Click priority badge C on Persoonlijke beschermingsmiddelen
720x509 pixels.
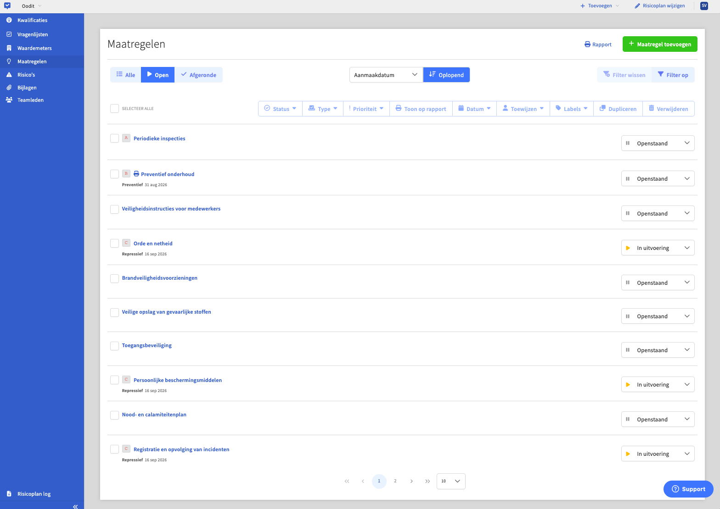(126, 380)
